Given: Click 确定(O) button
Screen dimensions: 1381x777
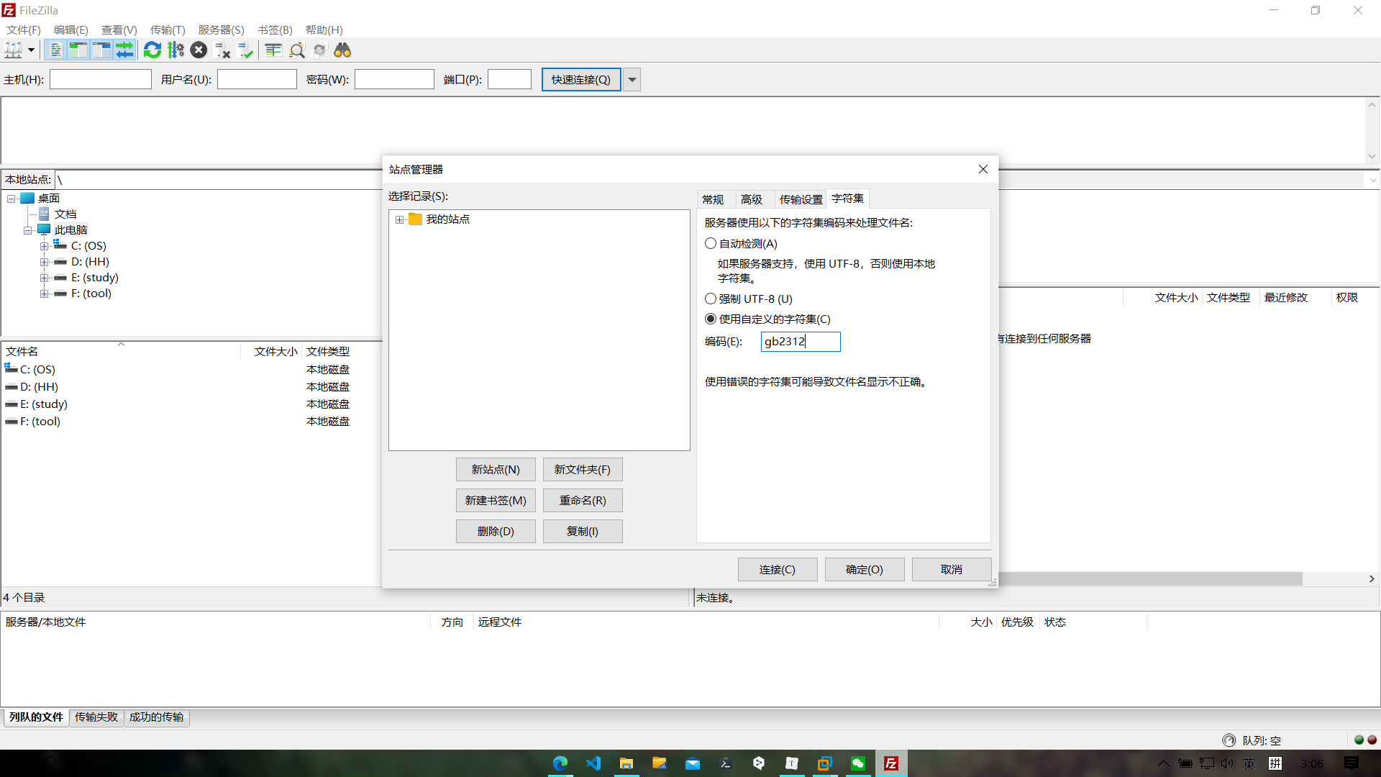Looking at the screenshot, I should pos(864,569).
